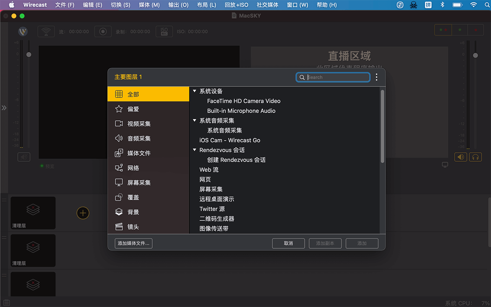Choose the 音频采集 speaker category

tap(119, 138)
